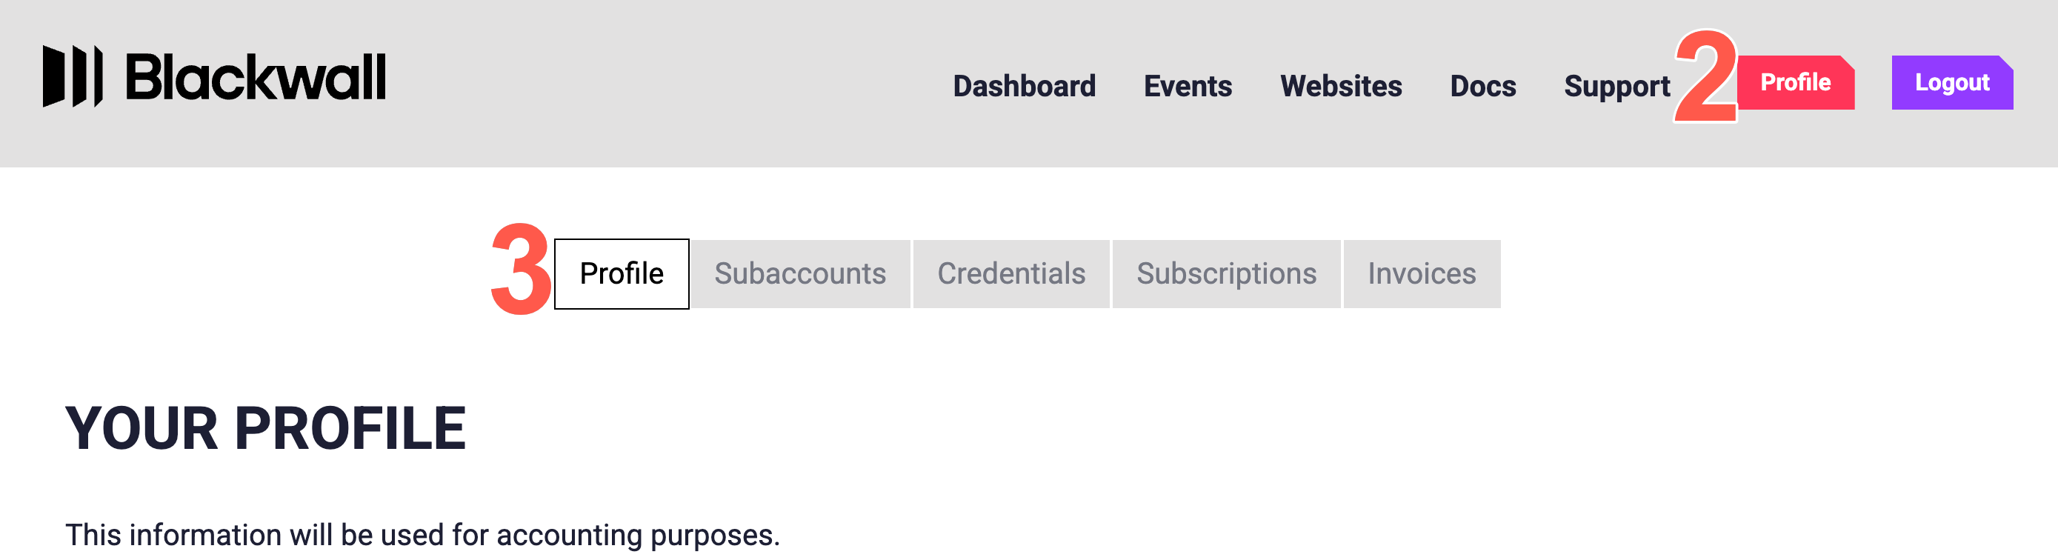Open the Invoices tab
Image resolution: width=2058 pixels, height=560 pixels.
[1422, 274]
